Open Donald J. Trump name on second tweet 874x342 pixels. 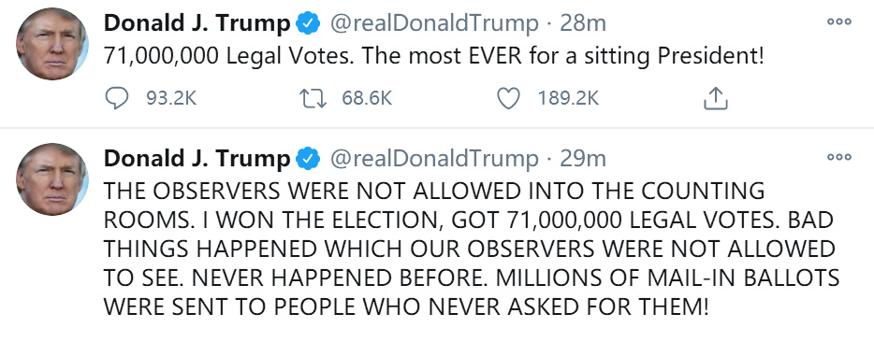[197, 159]
